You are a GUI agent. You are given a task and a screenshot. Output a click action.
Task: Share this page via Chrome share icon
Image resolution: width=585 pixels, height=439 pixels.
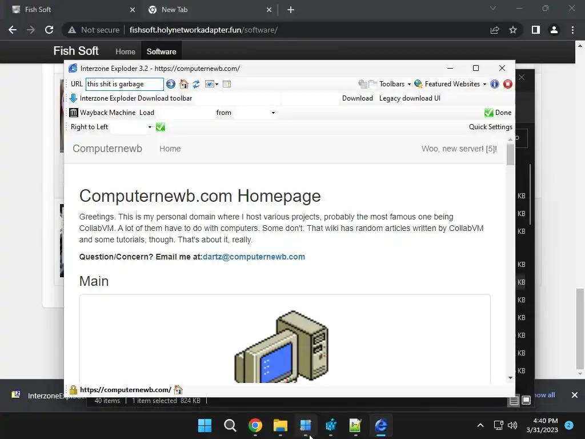[495, 30]
